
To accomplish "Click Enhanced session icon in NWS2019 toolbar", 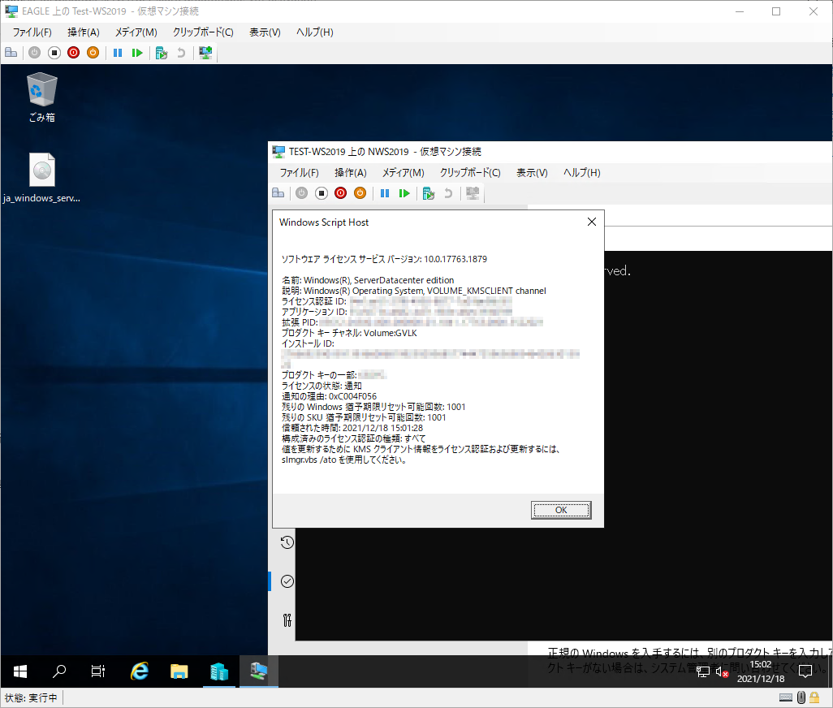I will click(473, 192).
